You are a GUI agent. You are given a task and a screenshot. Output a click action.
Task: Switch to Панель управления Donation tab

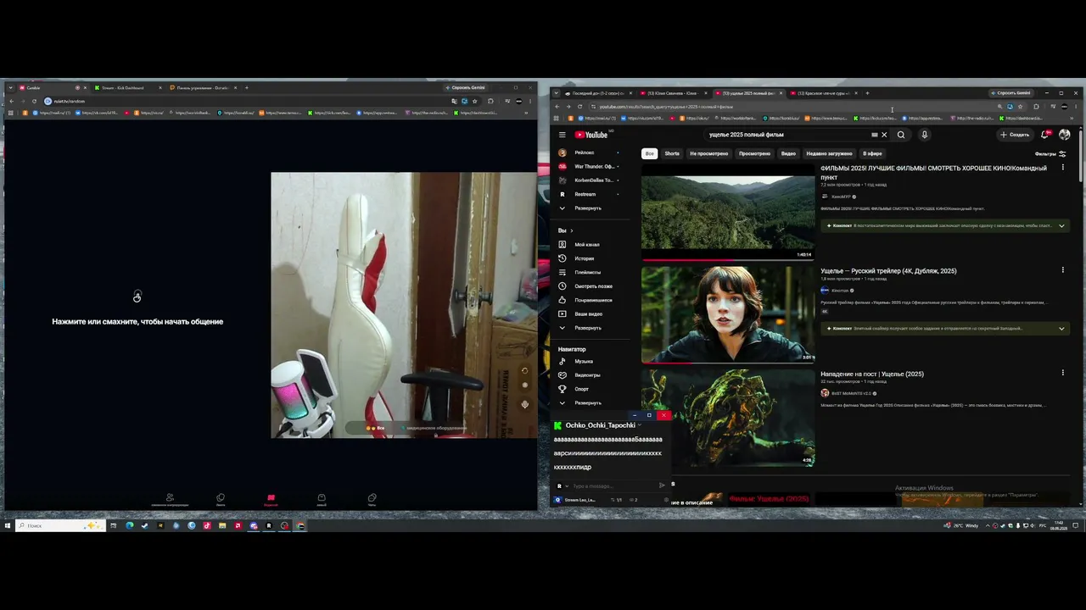[x=202, y=88]
